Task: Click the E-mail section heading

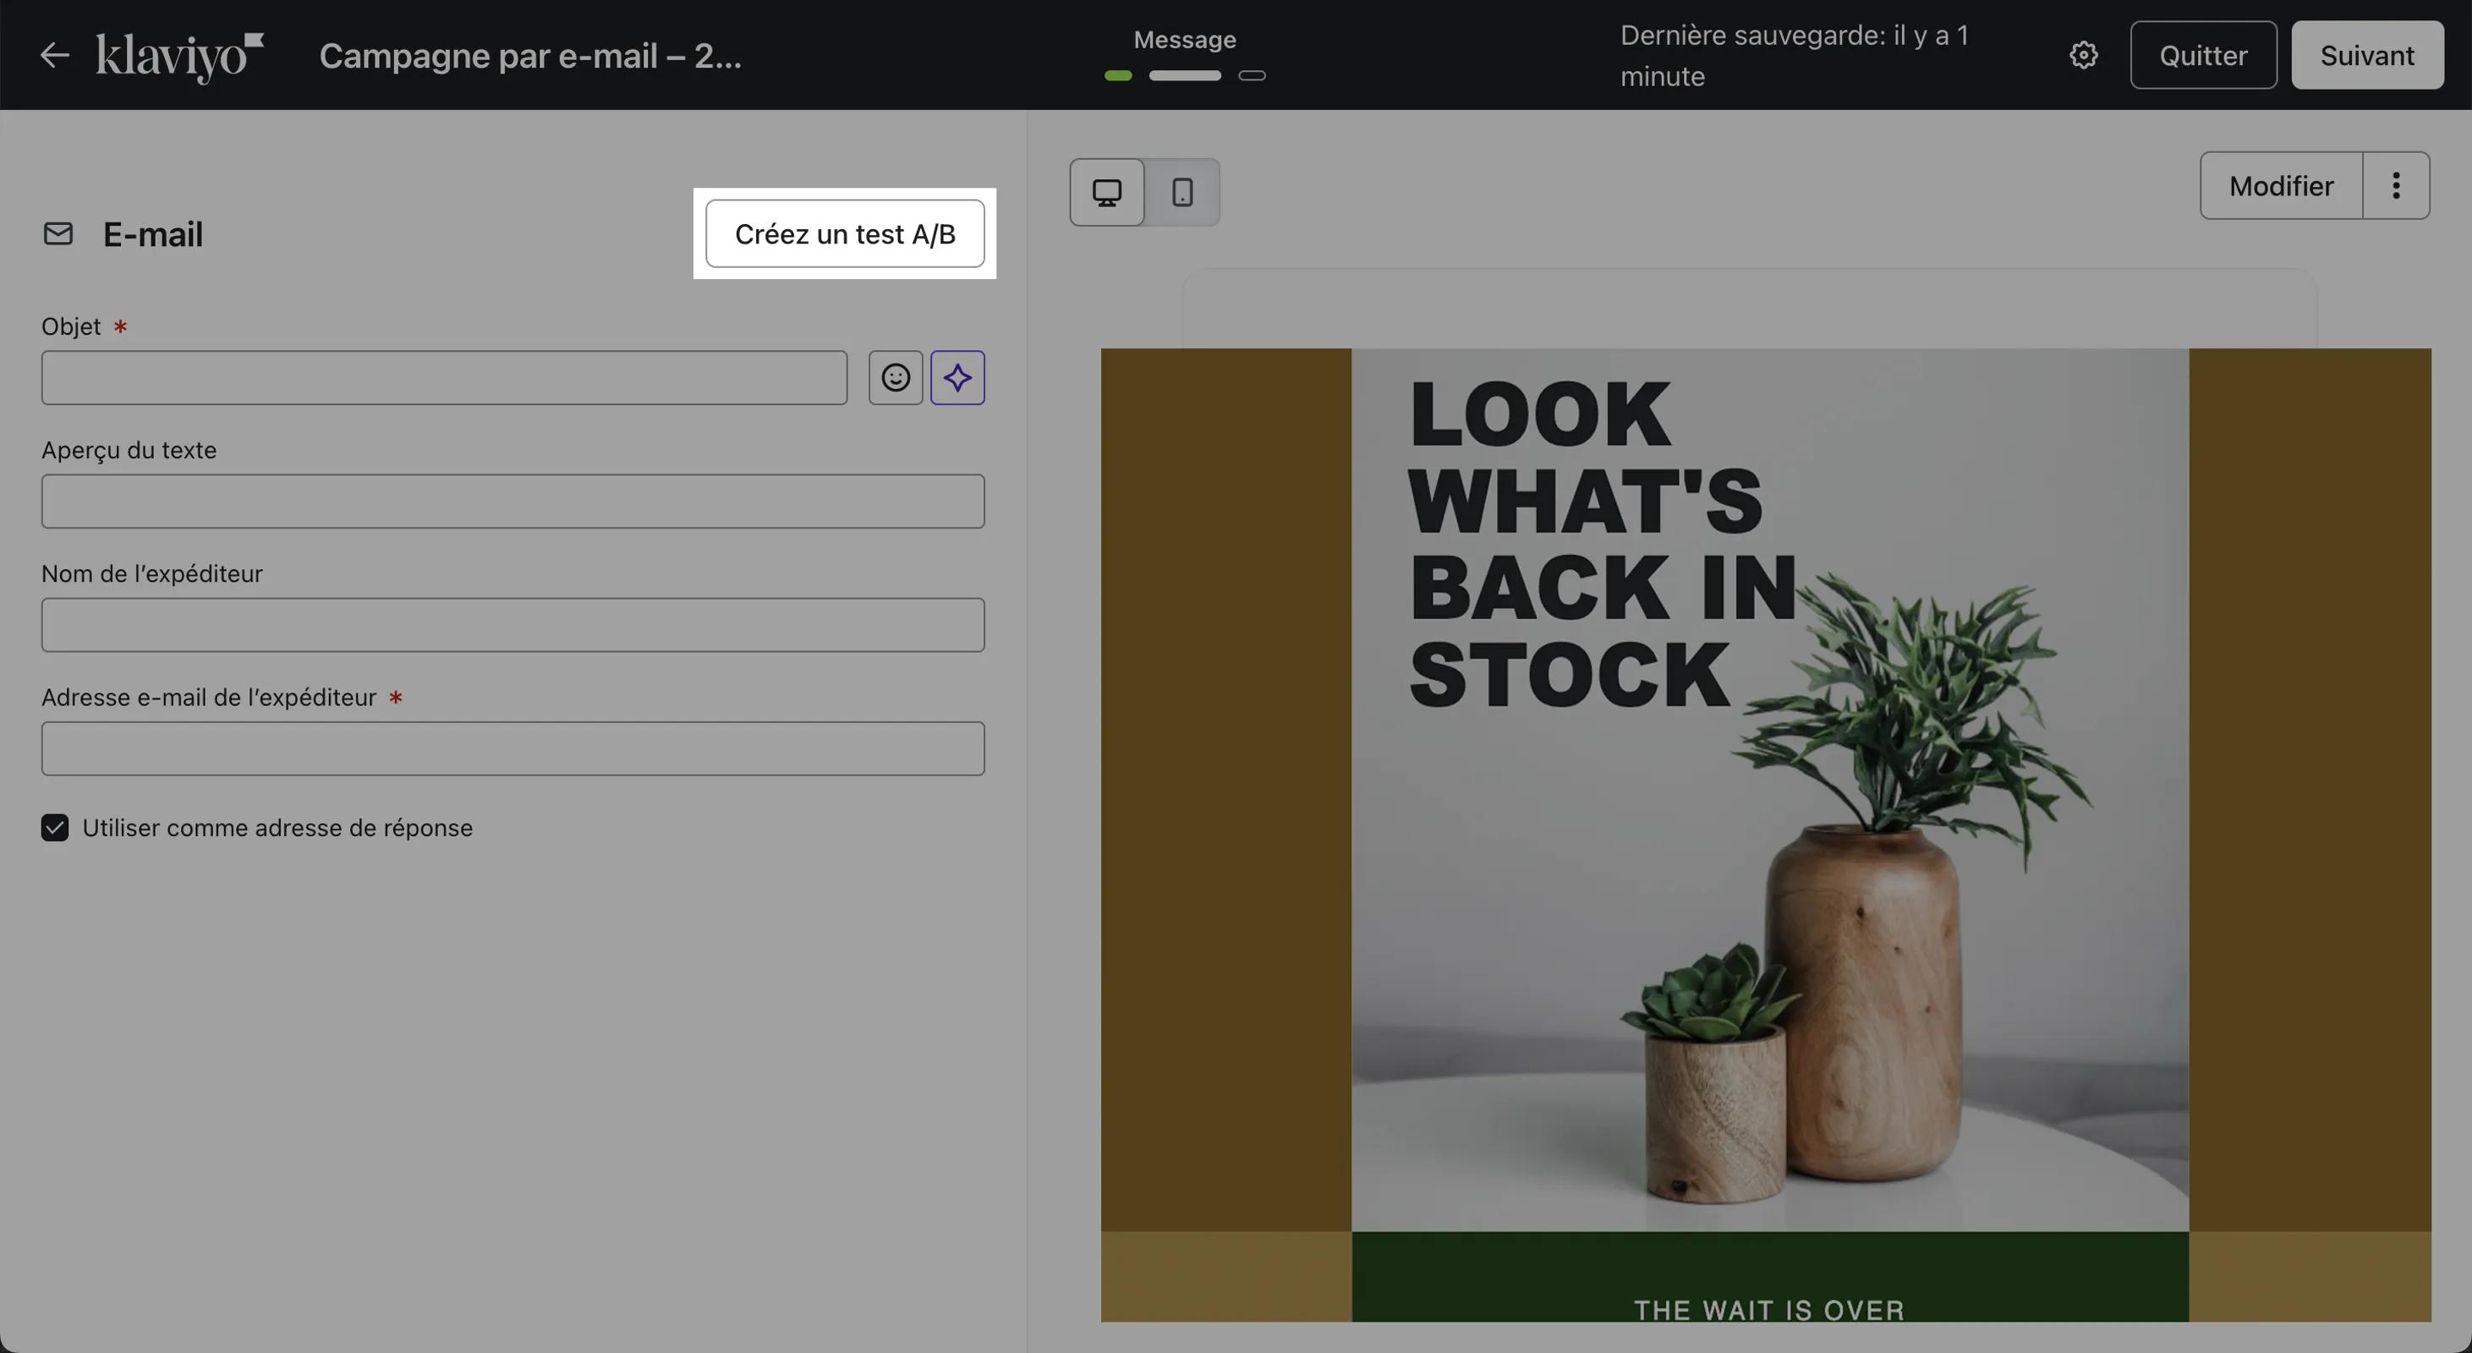Action: pos(152,234)
